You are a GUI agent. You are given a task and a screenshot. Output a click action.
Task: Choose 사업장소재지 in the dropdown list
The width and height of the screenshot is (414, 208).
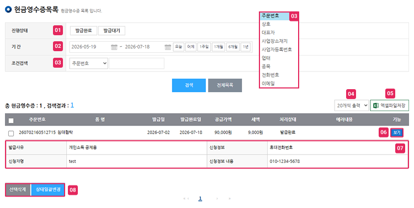click(274, 41)
